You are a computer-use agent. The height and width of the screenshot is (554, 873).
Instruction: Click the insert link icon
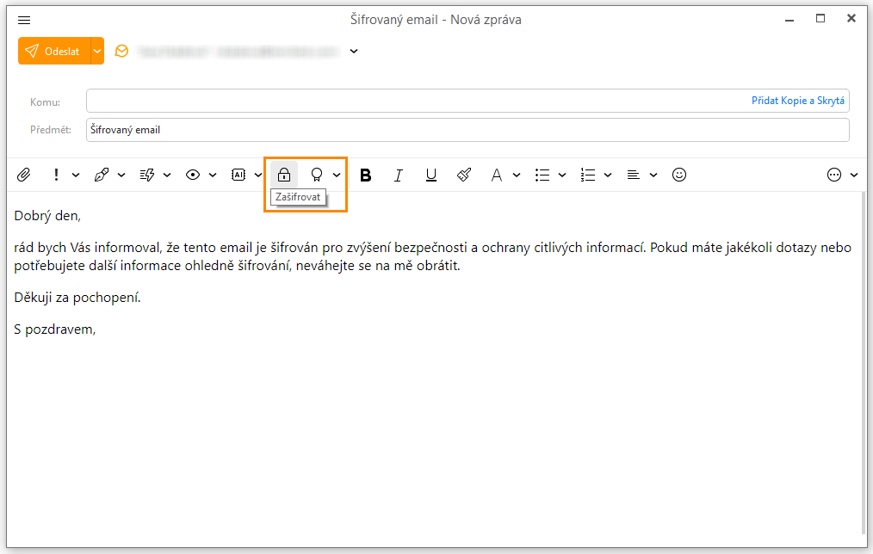point(102,175)
